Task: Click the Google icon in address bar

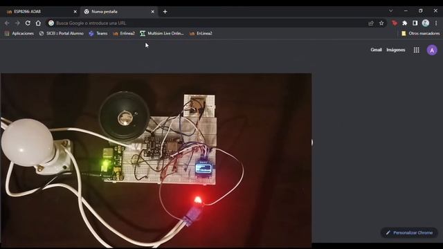Action: [x=51, y=23]
